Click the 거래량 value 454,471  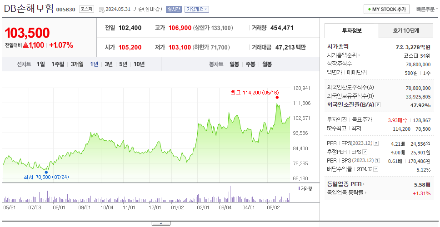pyautogui.click(x=282, y=28)
